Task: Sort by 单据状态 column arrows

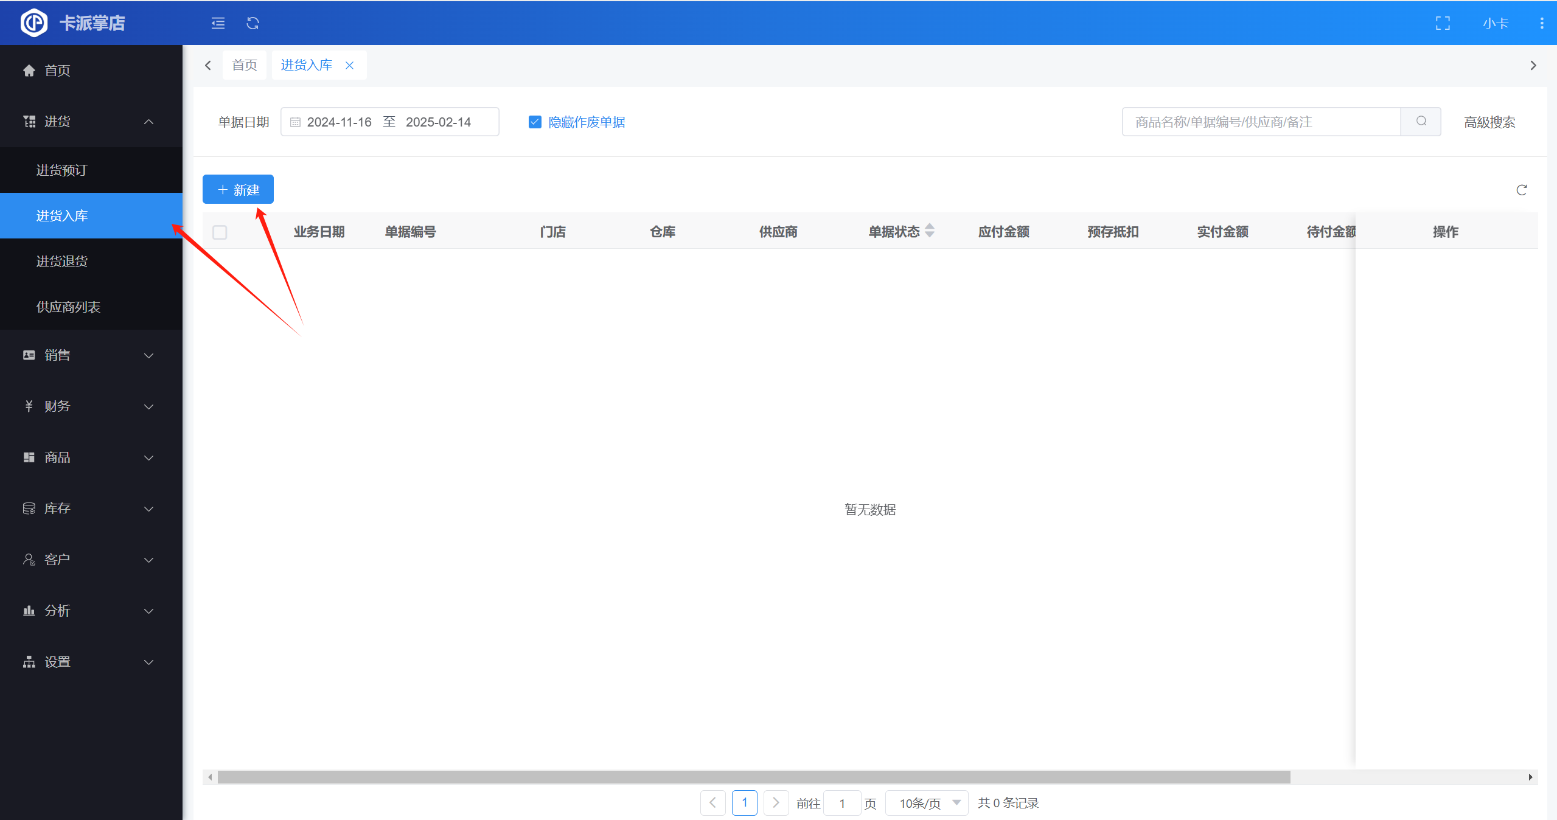Action: pyautogui.click(x=929, y=231)
